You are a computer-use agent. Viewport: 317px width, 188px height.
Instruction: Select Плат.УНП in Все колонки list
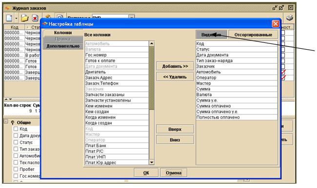tap(117, 157)
